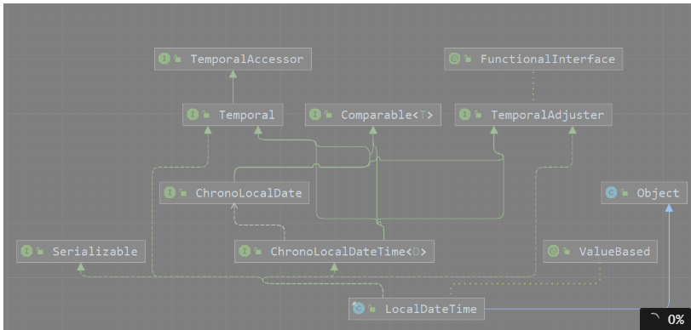Click the lock icon on TemporalAdjuster node
Image resolution: width=691 pixels, height=330 pixels.
[x=478, y=115]
